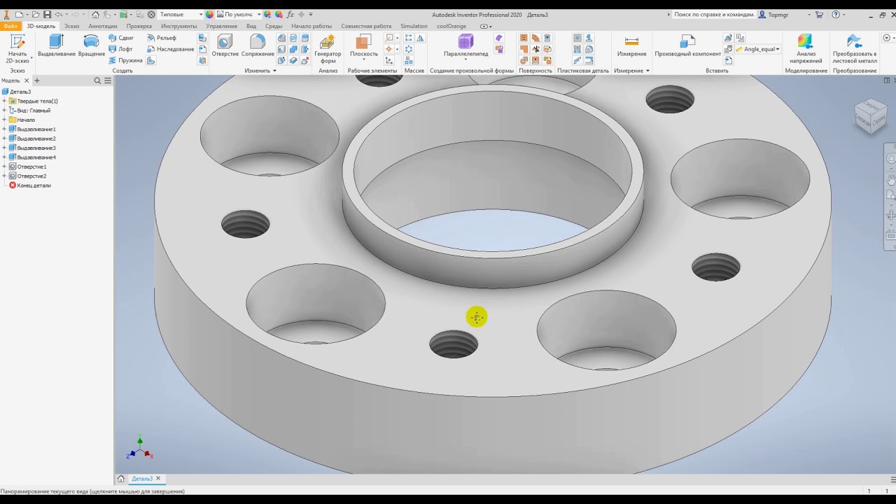
Task: Select Отверстие2 in the model tree
Action: click(x=28, y=176)
